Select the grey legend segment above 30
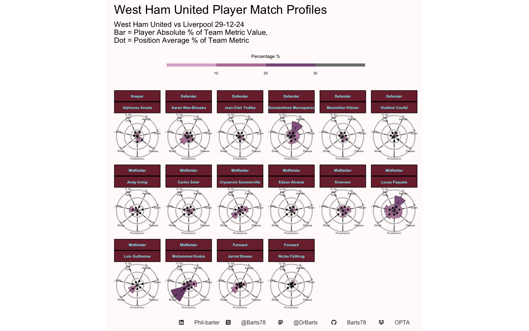This screenshot has height=331, width=529. point(340,65)
